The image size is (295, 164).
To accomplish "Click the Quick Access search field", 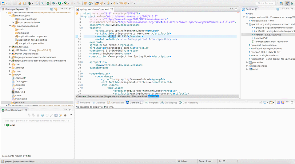I will pos(265,3).
